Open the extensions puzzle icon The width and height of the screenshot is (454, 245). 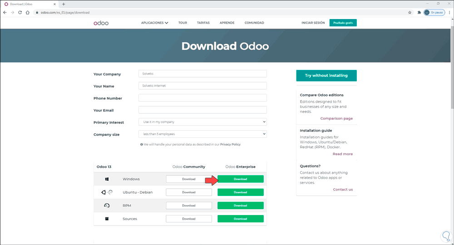tap(419, 12)
